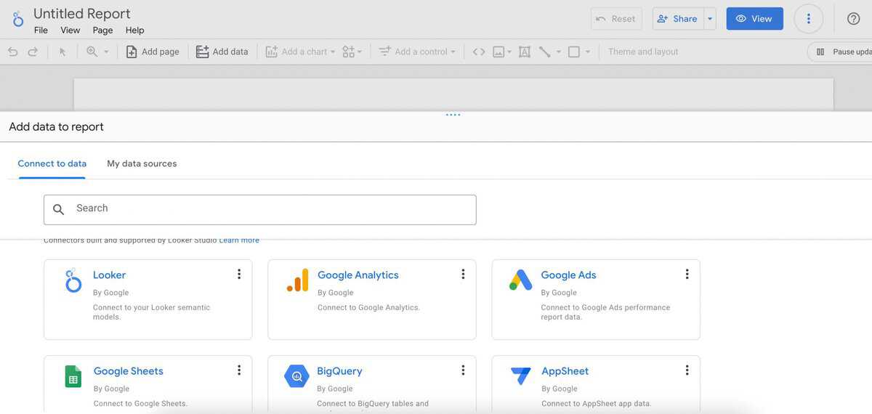Click the Looker Studio logo icon
The width and height of the screenshot is (872, 414).
pyautogui.click(x=17, y=19)
